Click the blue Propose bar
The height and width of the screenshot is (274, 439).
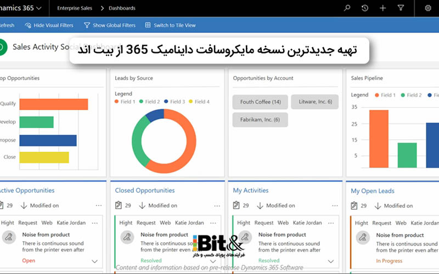[48, 140]
